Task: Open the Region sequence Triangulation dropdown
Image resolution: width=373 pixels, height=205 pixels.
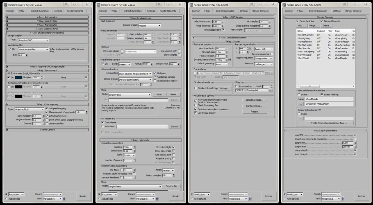Action: tap(264, 59)
